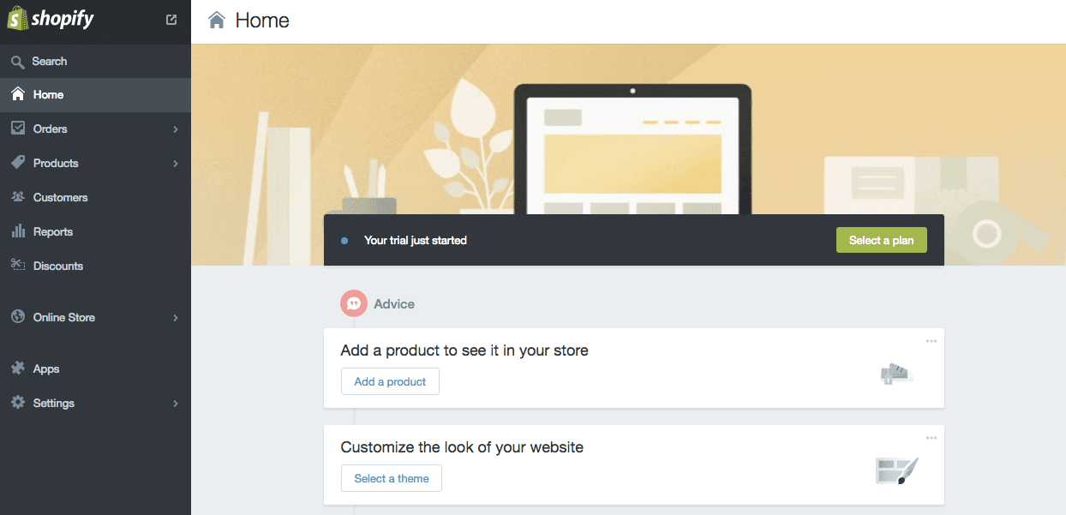Click the blue trial status dot
1066x515 pixels.
coord(344,241)
